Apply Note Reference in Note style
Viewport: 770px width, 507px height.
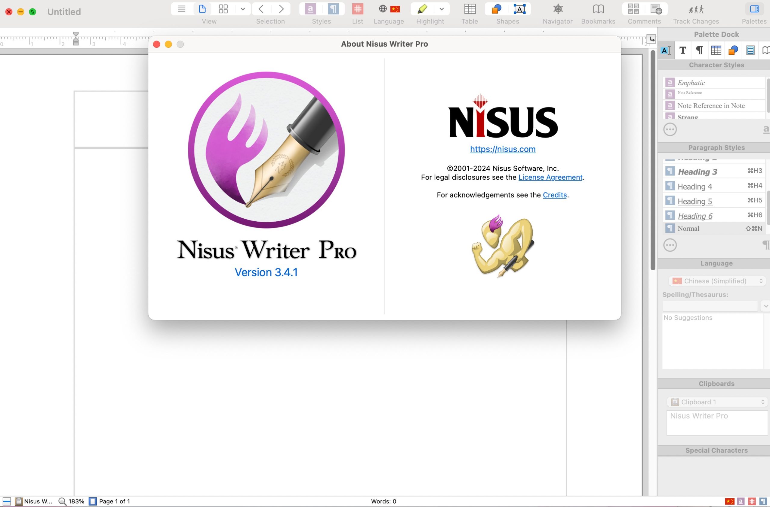coord(714,105)
